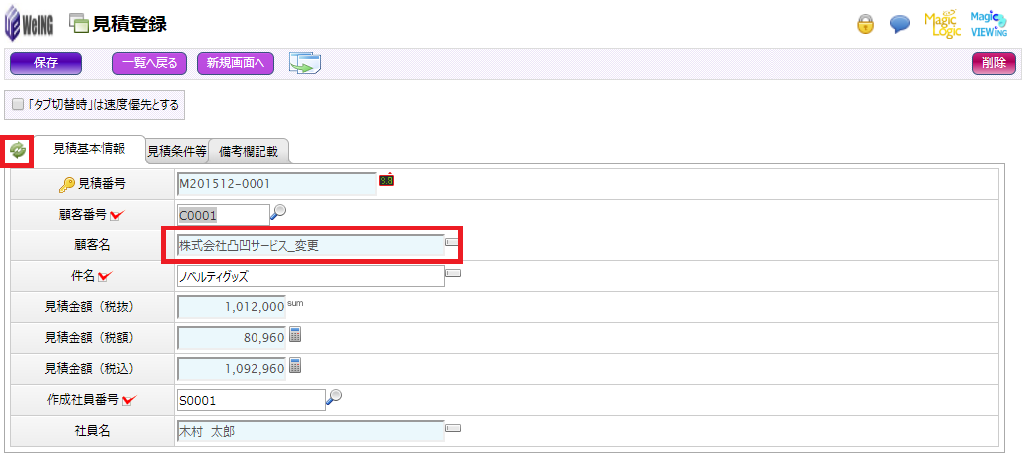Click the green refresh icon beside the tabs

click(x=18, y=150)
